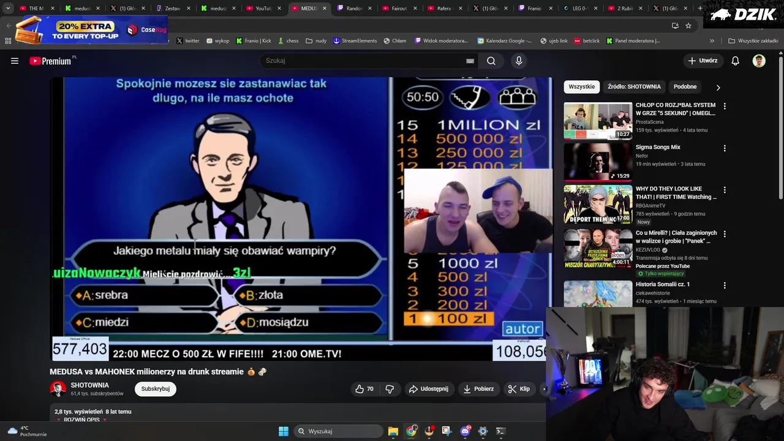Subscribe using the Subskrybuj button
The height and width of the screenshot is (441, 784).
coord(156,389)
